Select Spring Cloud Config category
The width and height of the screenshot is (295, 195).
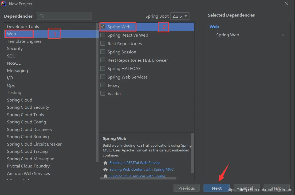(x=50, y=122)
